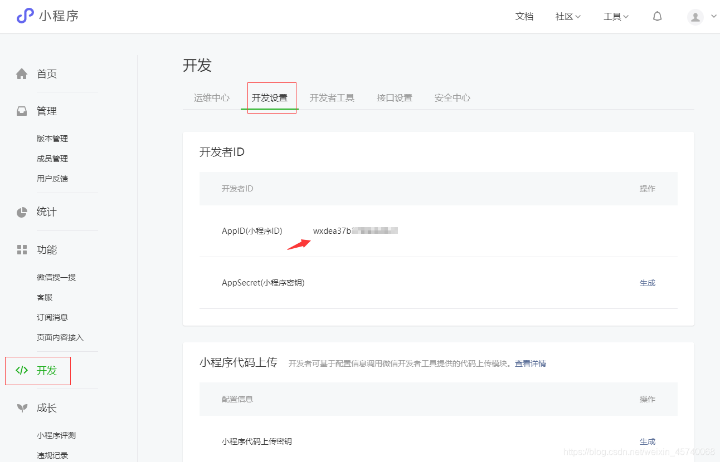Click the 小程序 logo icon

click(25, 16)
